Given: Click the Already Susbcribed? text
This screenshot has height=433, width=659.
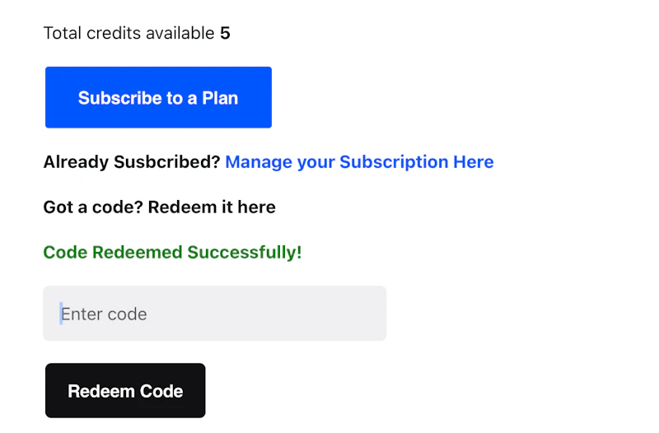Looking at the screenshot, I should 132,162.
